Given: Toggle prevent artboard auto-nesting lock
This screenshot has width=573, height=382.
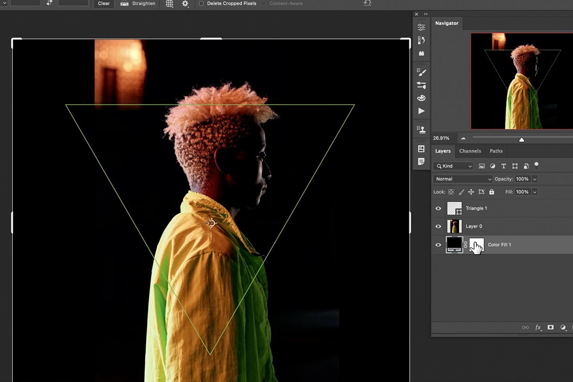Looking at the screenshot, I should coord(481,192).
